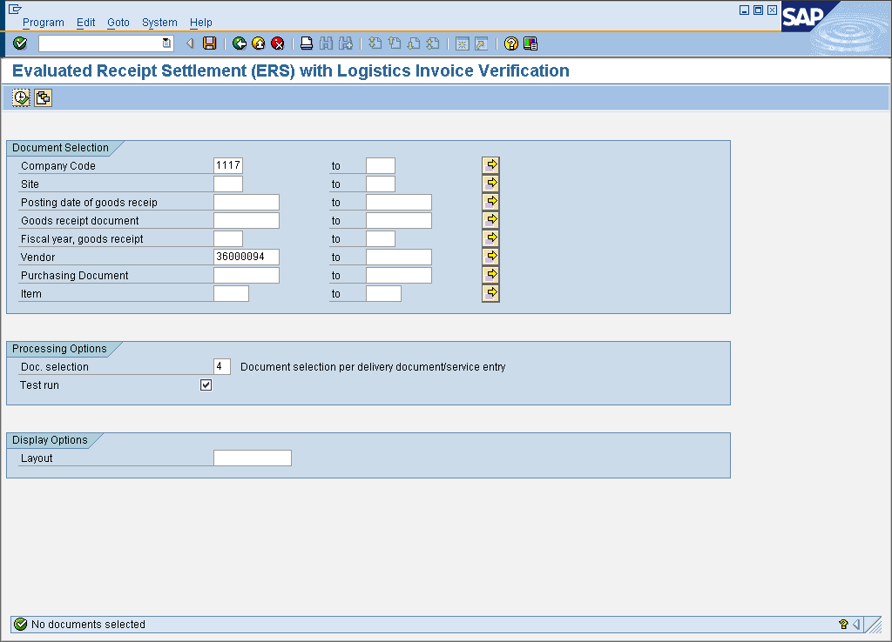Open the Goto menu
Viewport: 892px width, 642px height.
[x=118, y=22]
